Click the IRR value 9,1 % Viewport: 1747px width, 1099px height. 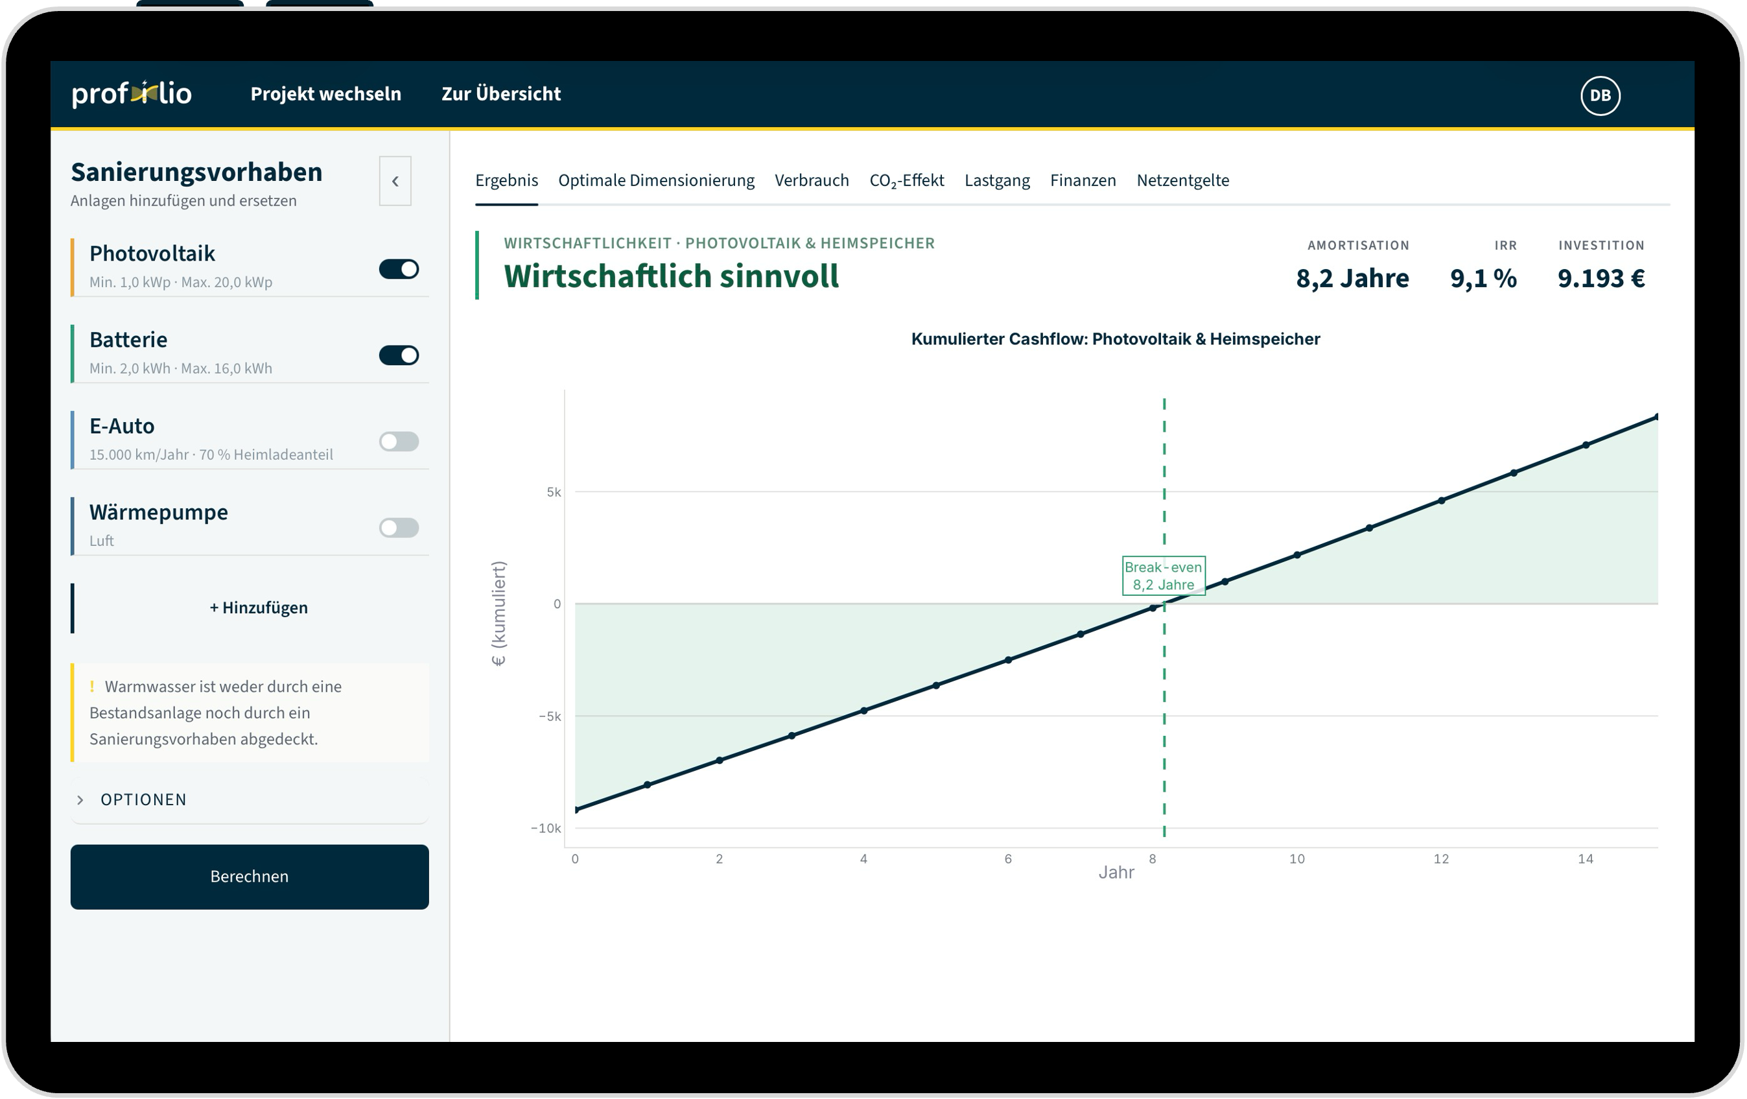(1483, 278)
